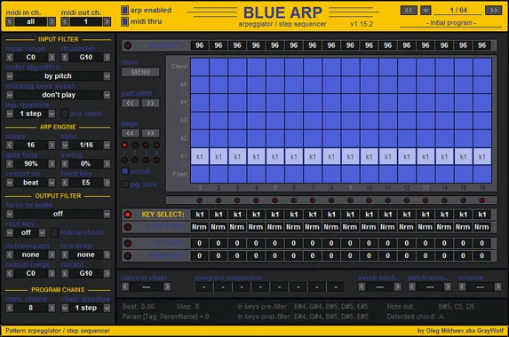Click the Chord row cell in step 1
The image size is (509, 337).
point(200,67)
